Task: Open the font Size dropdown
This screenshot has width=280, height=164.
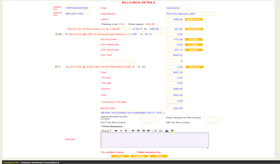Action: (106, 131)
